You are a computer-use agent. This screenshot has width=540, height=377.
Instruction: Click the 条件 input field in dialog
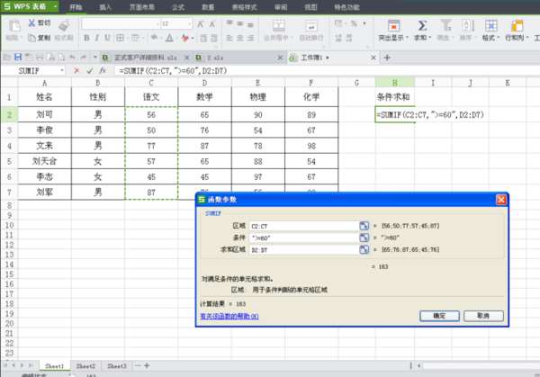click(x=304, y=238)
